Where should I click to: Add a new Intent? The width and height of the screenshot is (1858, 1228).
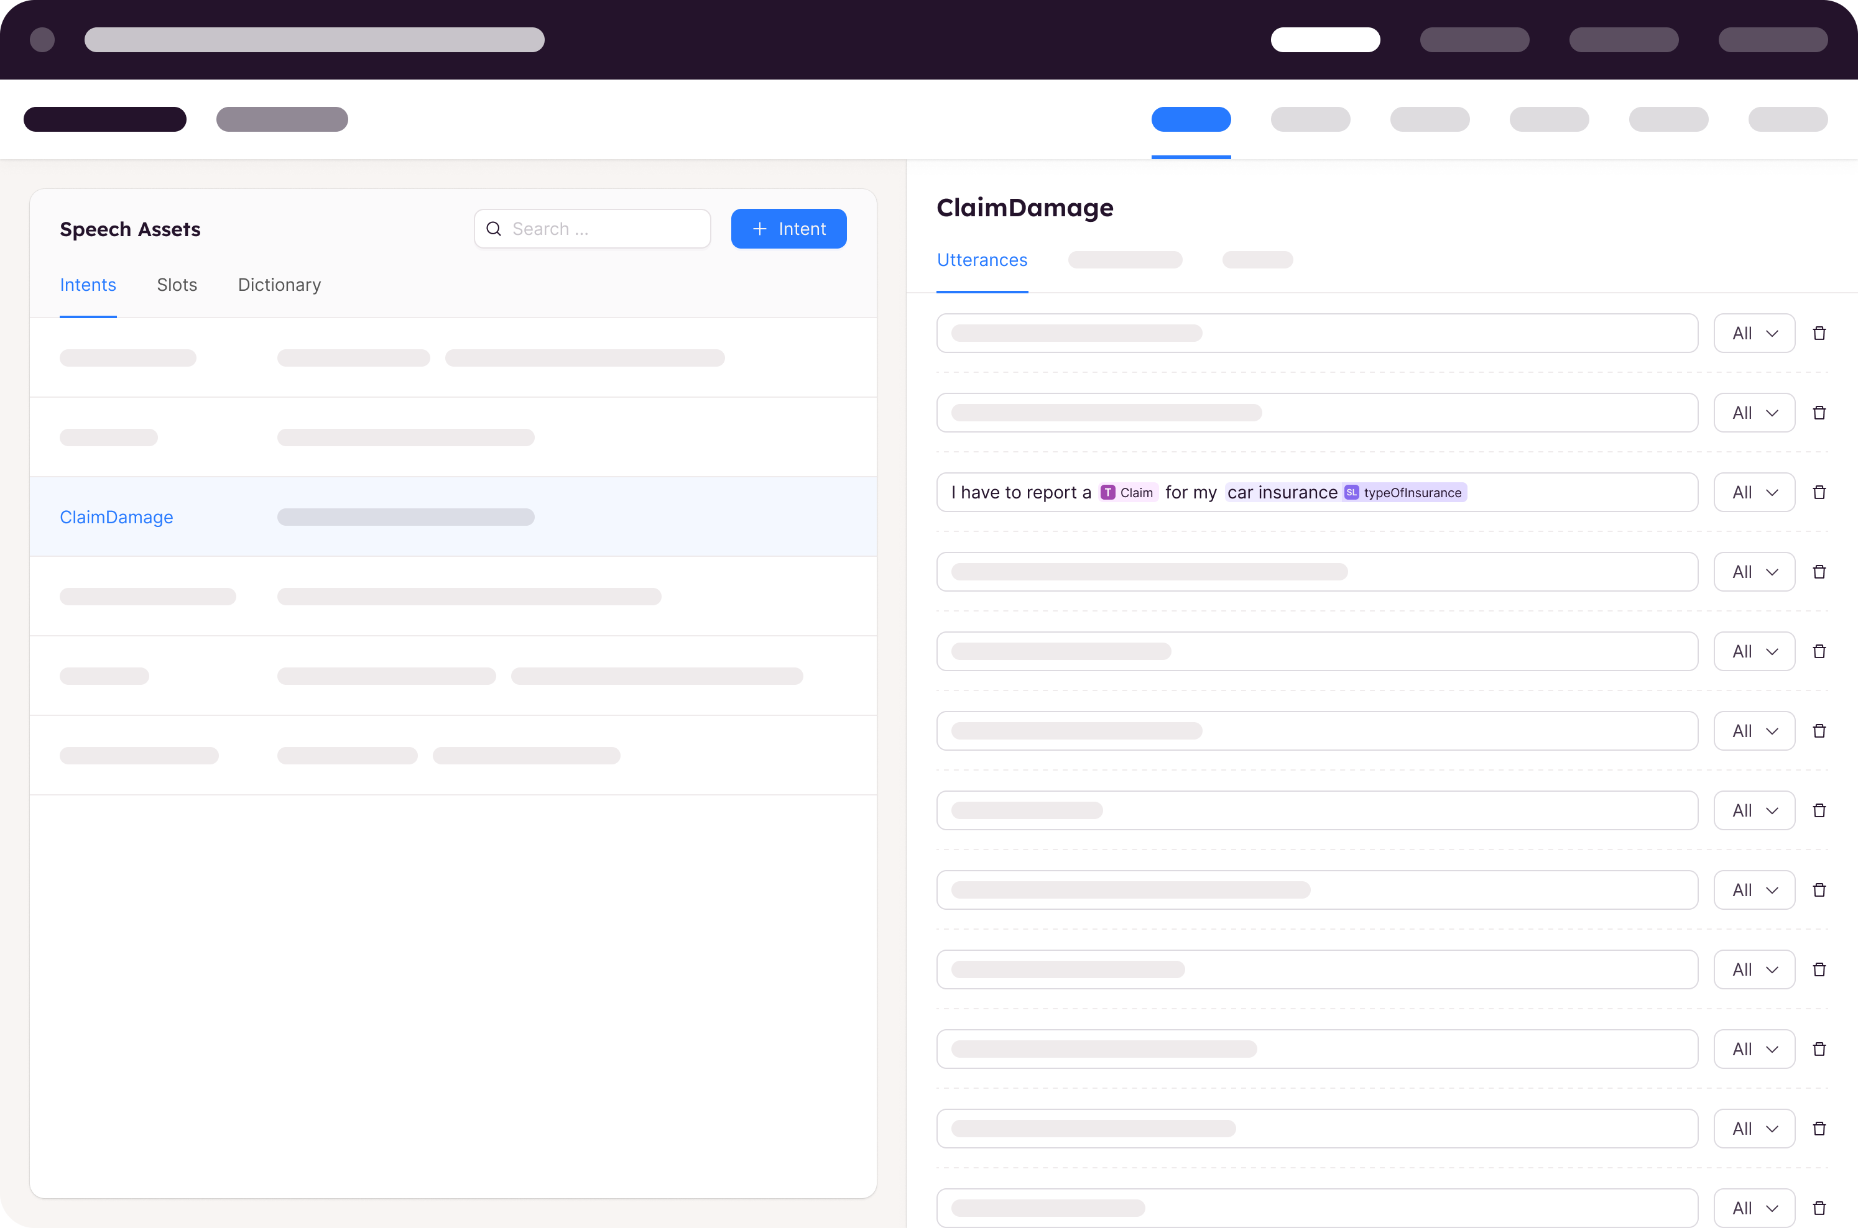click(788, 229)
